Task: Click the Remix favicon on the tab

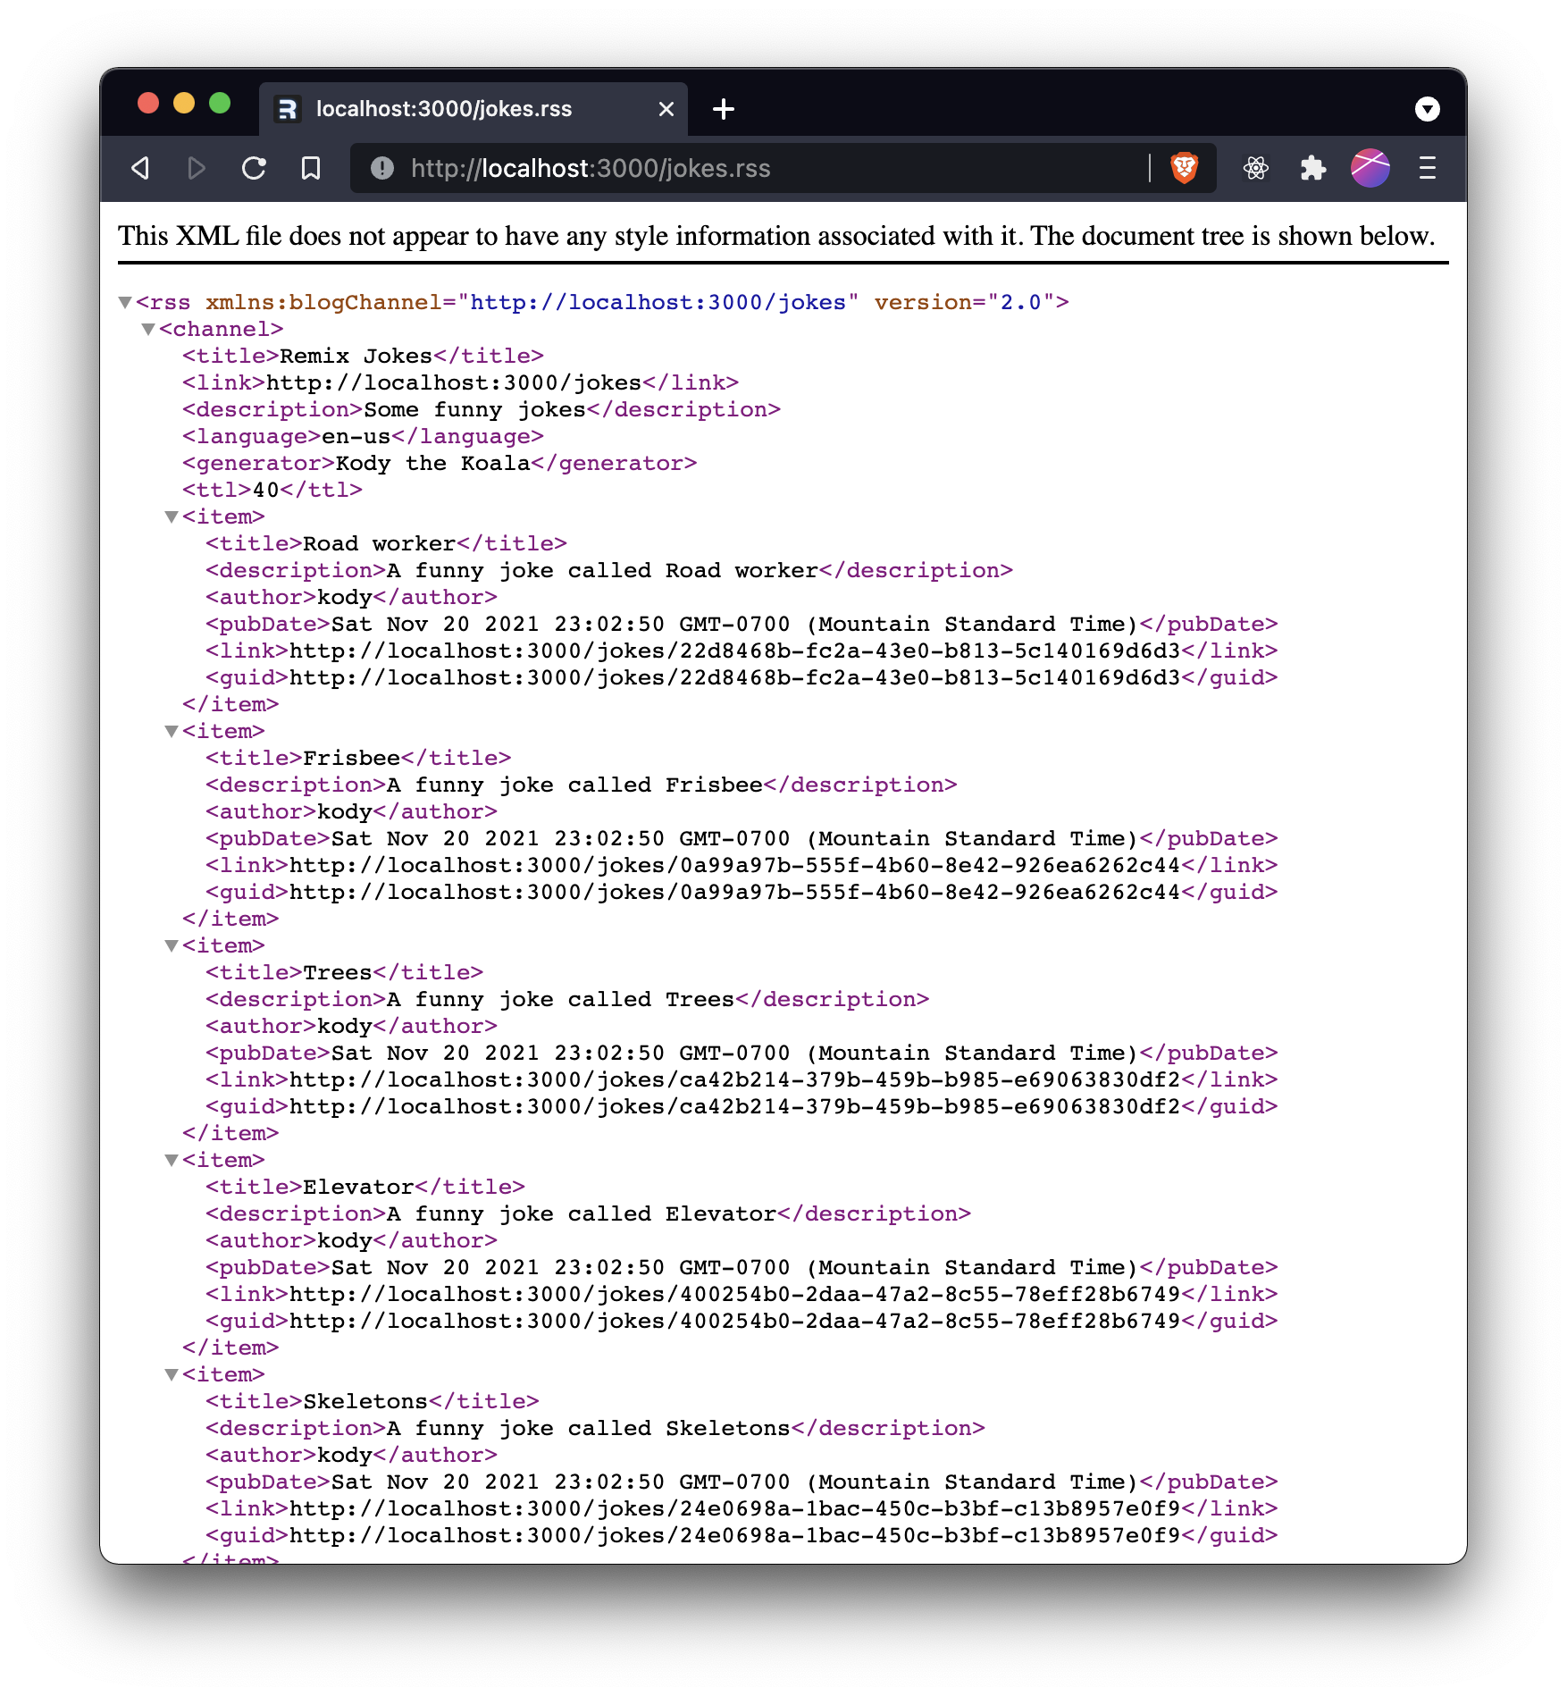Action: [x=288, y=109]
